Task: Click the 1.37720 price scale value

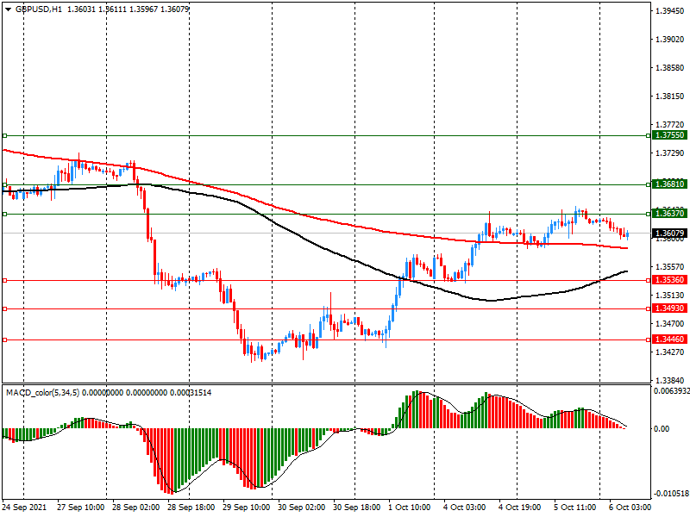Action: [670, 125]
